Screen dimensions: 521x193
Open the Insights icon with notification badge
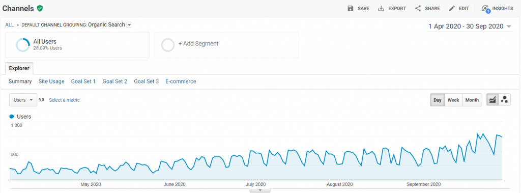click(486, 9)
